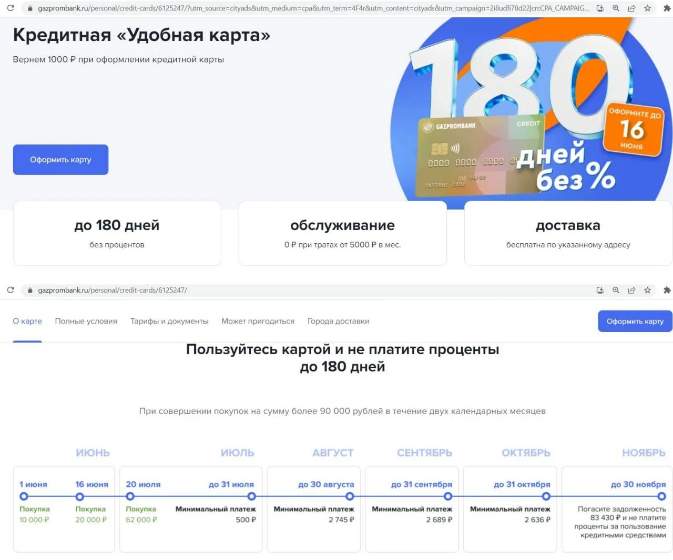Click share icon in short credit-cards/6125247/ bar
Image resolution: width=673 pixels, height=560 pixels.
point(631,290)
